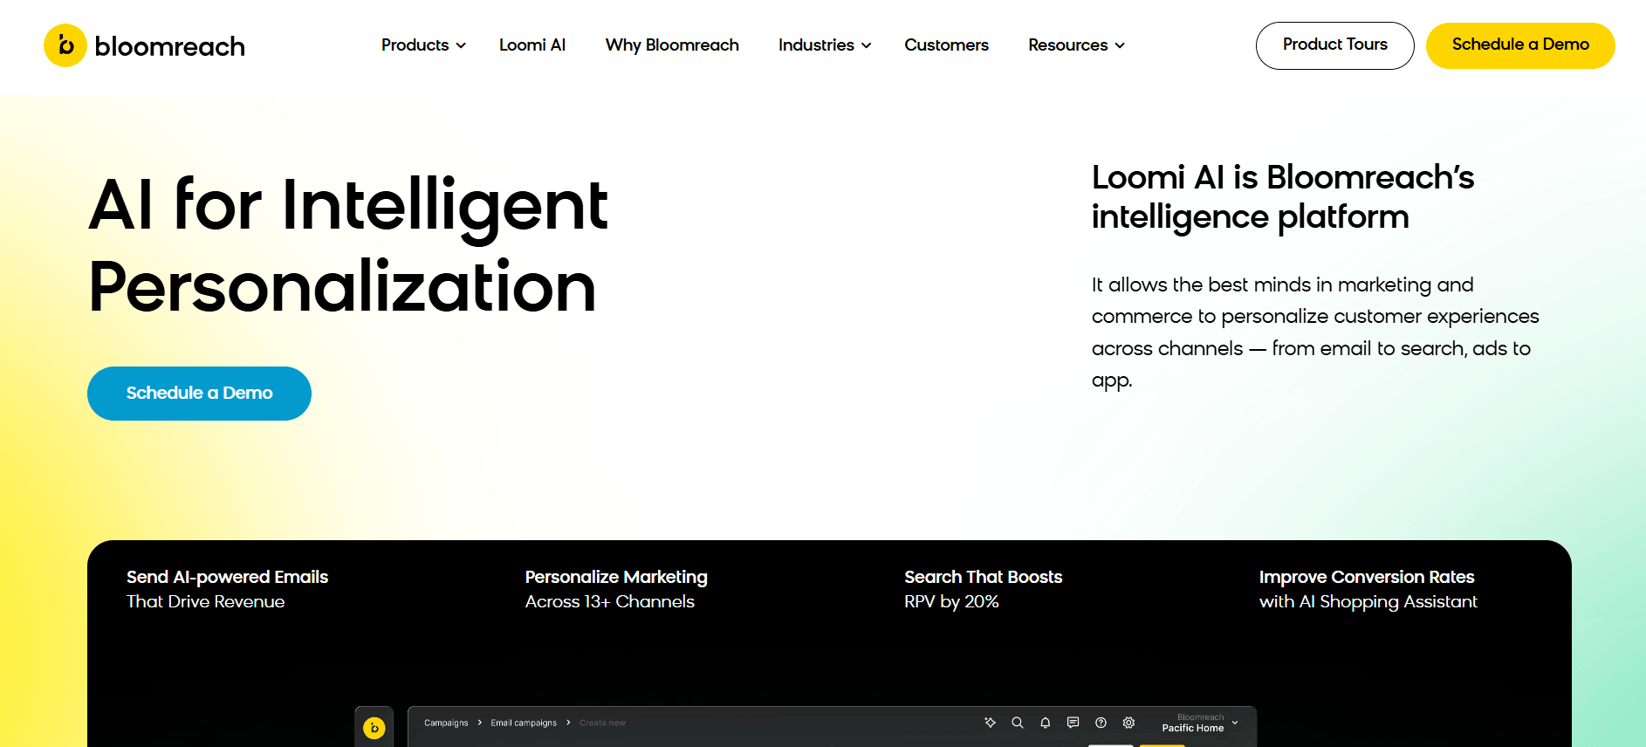
Task: Select Search That Boosts RPV tab
Action: [983, 589]
